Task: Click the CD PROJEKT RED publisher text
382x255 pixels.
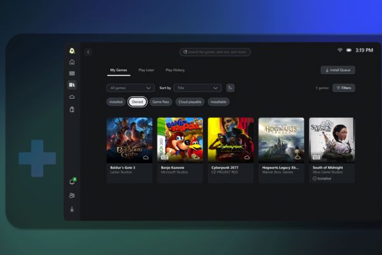Action: coord(225,172)
